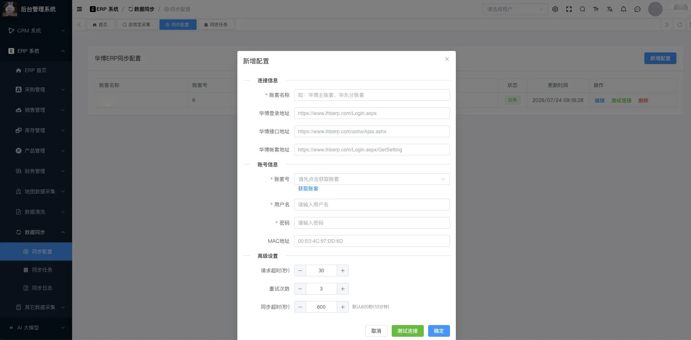The height and width of the screenshot is (340, 691).
Task: Focus the 华博帐套地址 input field
Action: (x=372, y=150)
